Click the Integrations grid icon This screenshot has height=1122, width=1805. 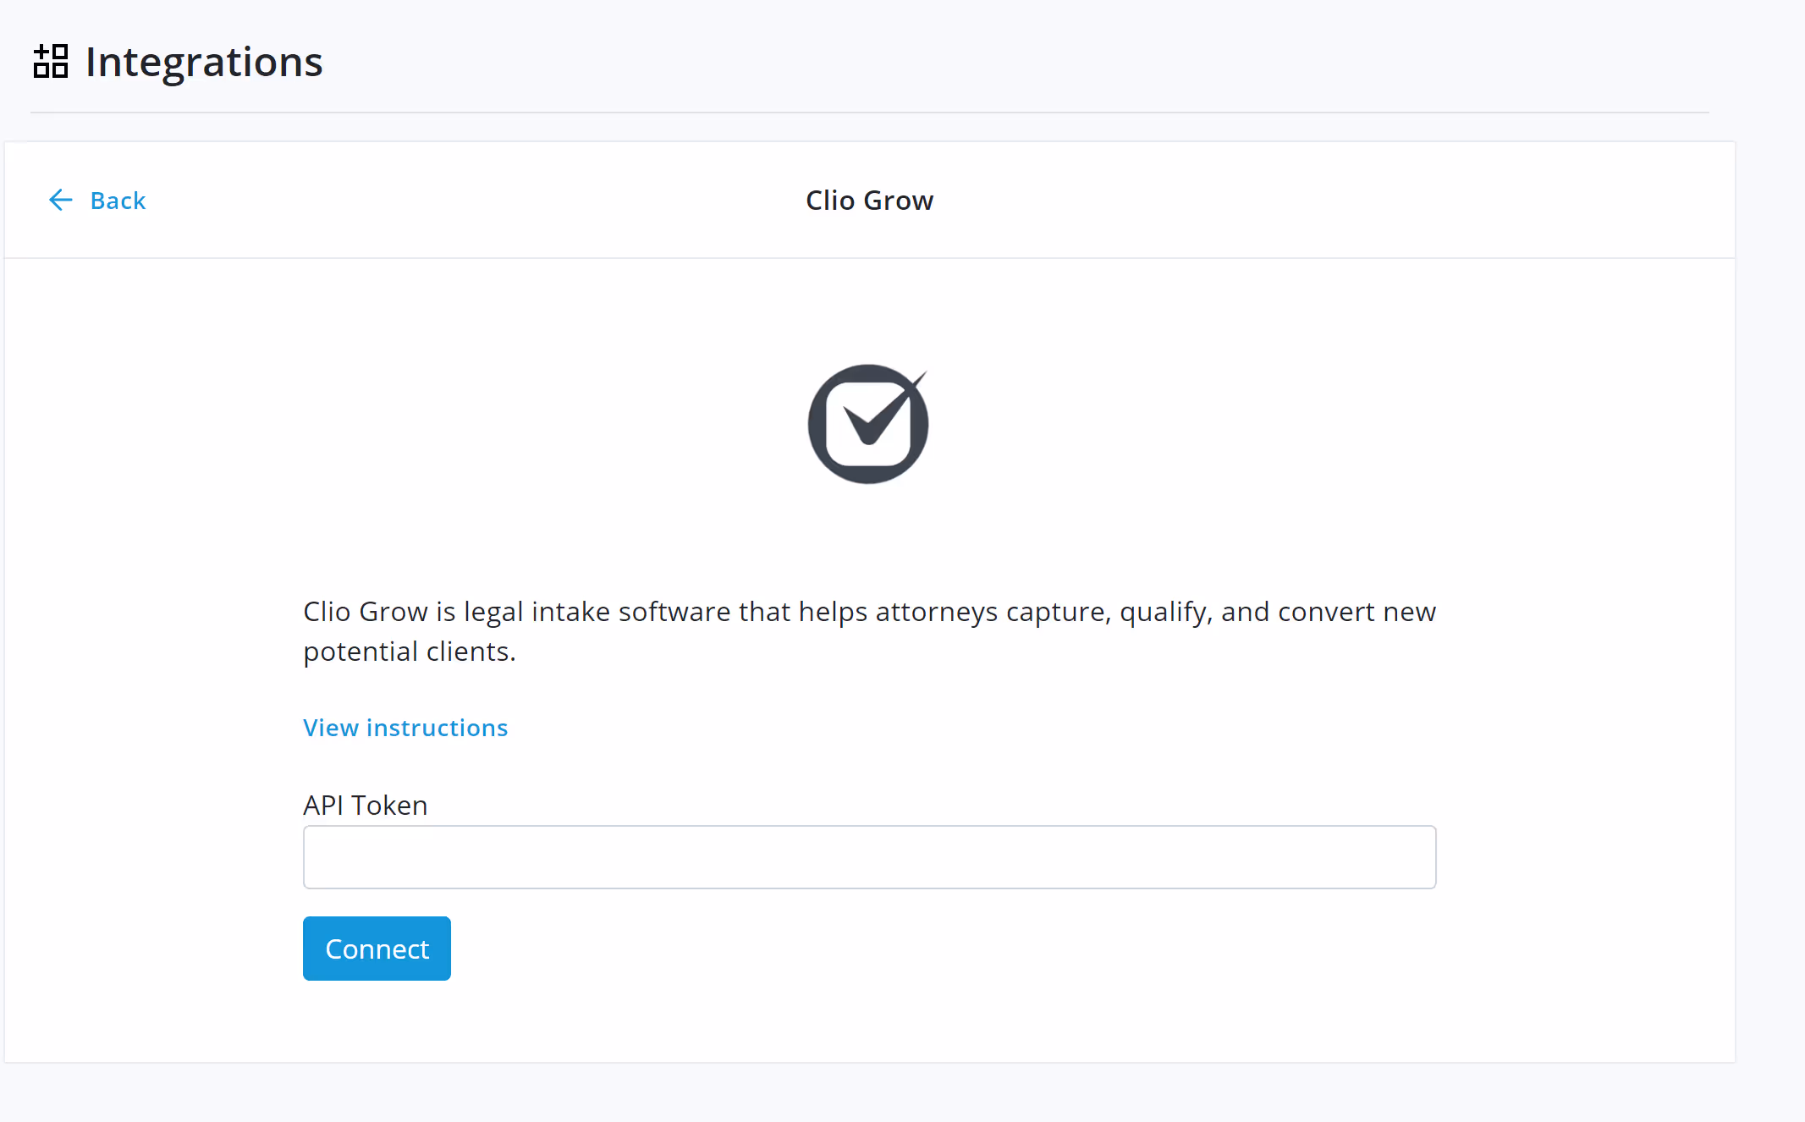[x=51, y=62]
